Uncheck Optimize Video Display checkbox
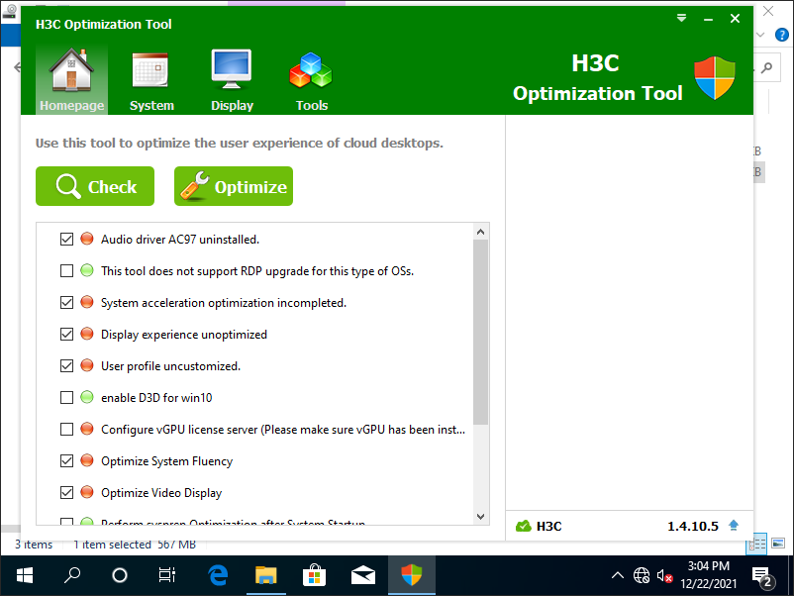Viewport: 794px width, 596px height. click(67, 492)
